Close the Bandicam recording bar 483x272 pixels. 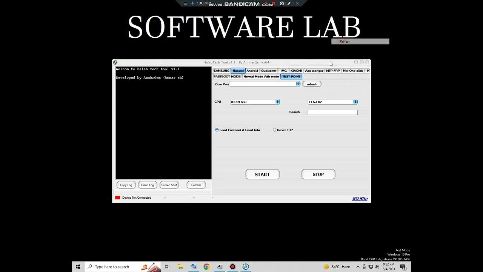click(x=297, y=3)
